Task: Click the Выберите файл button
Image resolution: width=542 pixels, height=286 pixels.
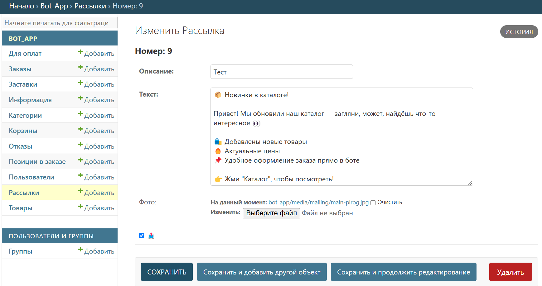Action: 271,213
